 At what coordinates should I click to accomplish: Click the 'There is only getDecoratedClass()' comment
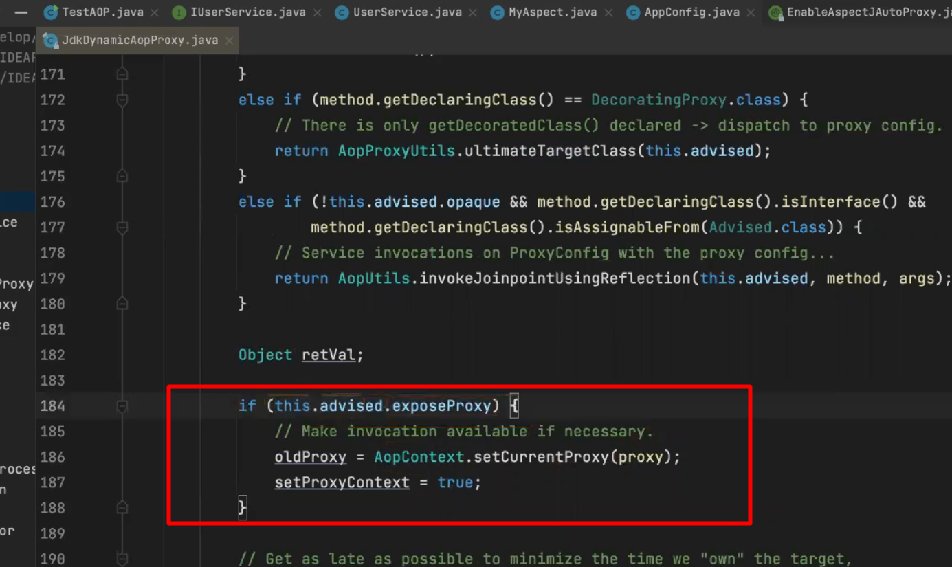pos(609,125)
